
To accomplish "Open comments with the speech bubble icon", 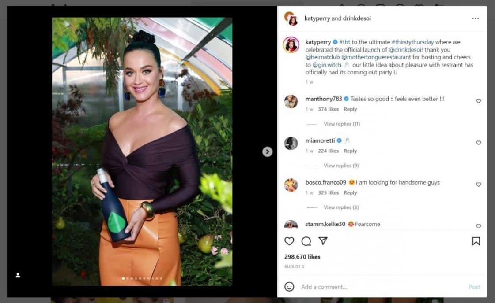I will (306, 241).
